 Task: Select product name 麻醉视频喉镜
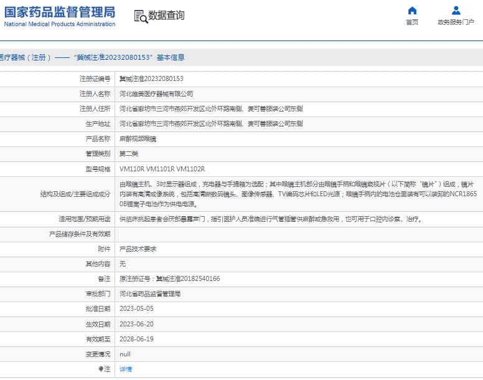[x=138, y=139]
